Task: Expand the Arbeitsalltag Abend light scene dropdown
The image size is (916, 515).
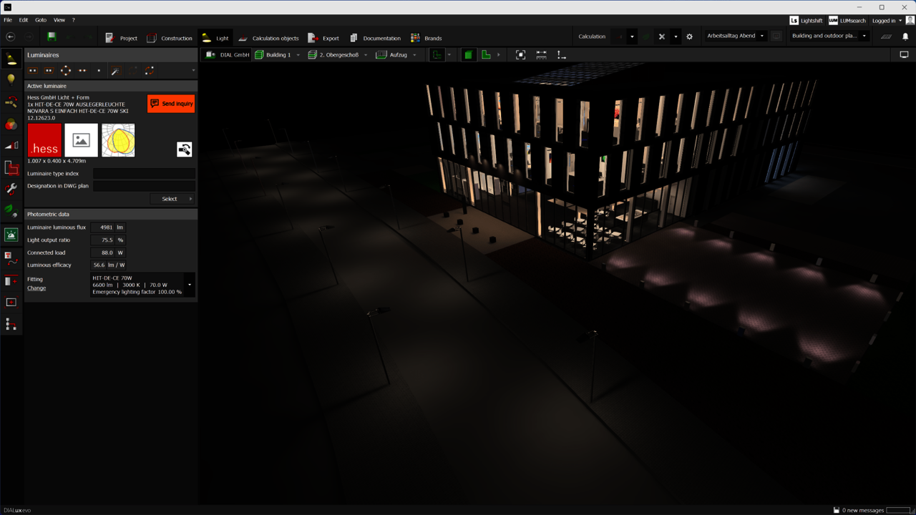Action: click(x=761, y=36)
